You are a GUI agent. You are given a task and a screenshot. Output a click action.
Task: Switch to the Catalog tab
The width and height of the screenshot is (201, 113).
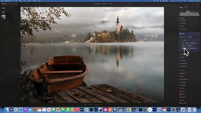[97, 4]
